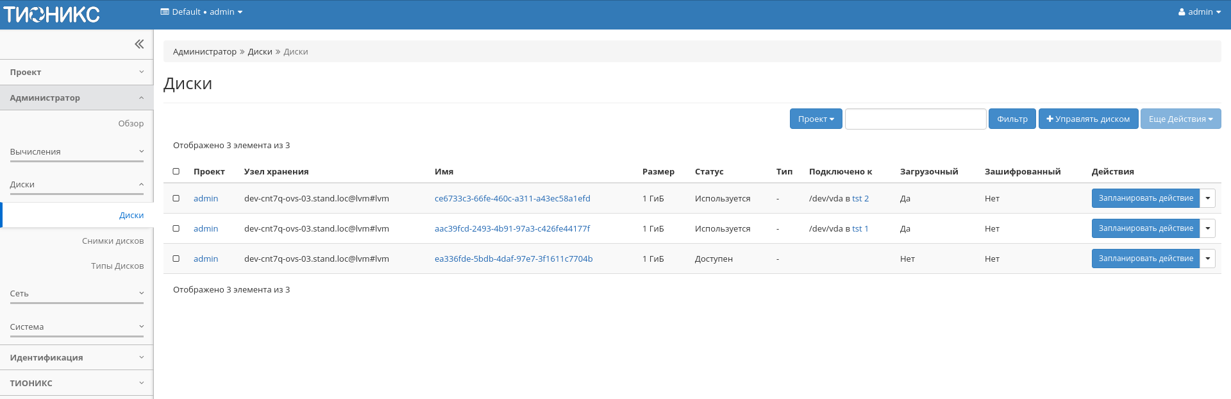Expand the Вычисления sidebar section

(76, 152)
